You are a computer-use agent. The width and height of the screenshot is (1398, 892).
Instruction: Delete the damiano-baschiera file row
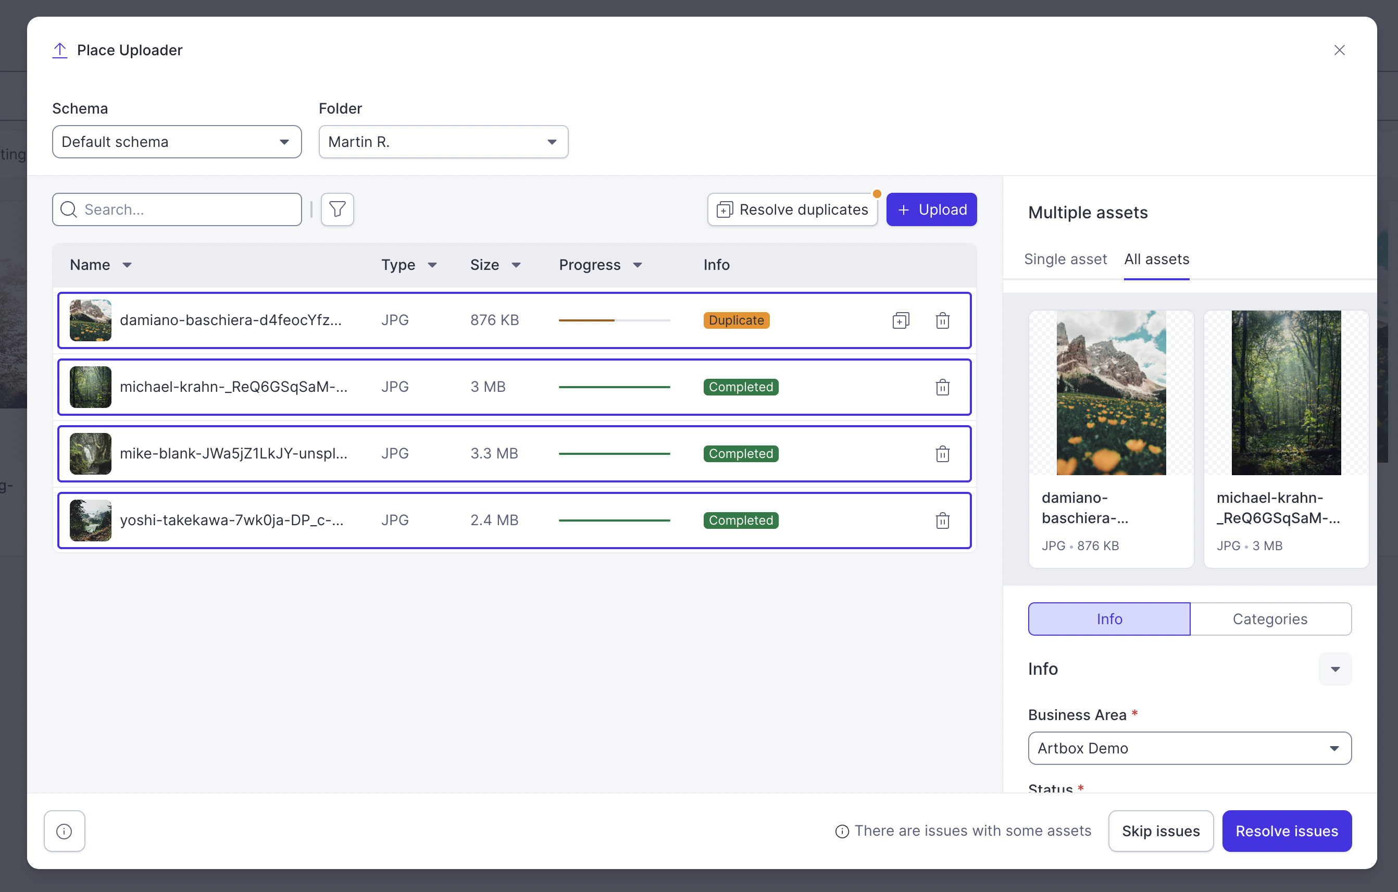pyautogui.click(x=942, y=320)
